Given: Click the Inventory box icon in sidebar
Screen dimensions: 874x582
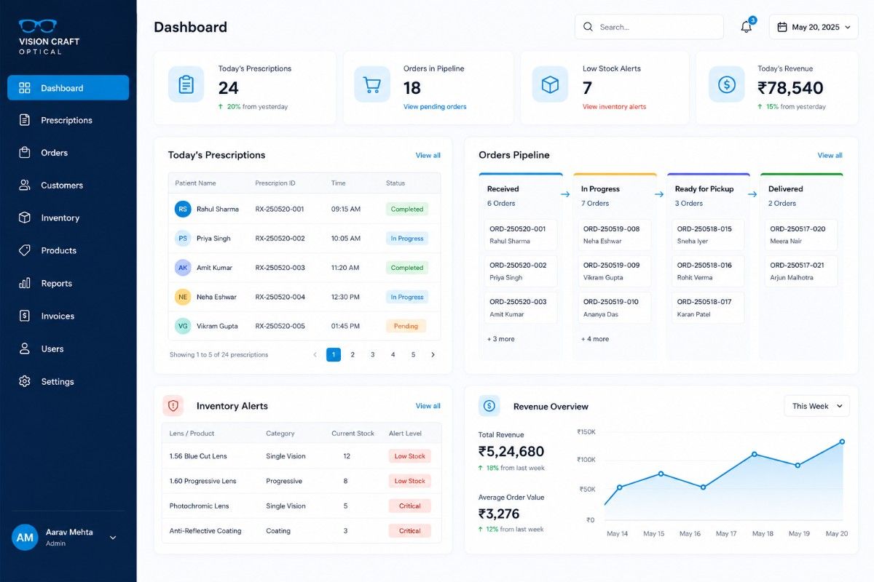Looking at the screenshot, I should [x=25, y=218].
